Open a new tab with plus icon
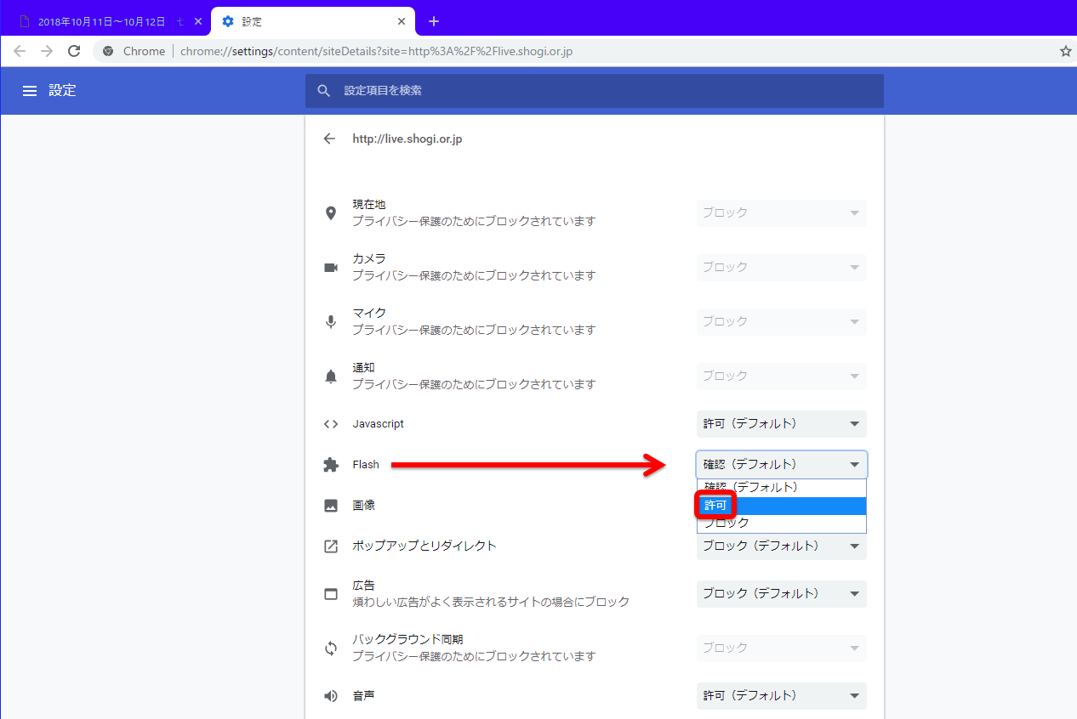This screenshot has width=1077, height=719. pyautogui.click(x=434, y=21)
